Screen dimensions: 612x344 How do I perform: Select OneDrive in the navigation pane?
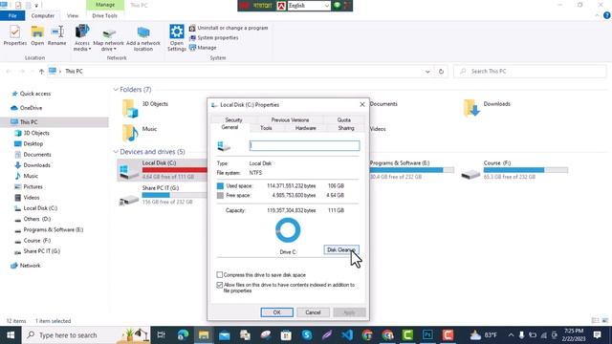click(x=31, y=108)
